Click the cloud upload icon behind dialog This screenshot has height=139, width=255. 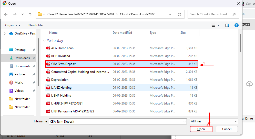249,84
